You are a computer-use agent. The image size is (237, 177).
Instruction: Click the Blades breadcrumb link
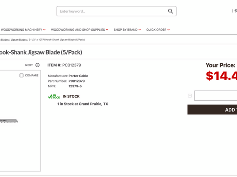[x=3, y=40]
